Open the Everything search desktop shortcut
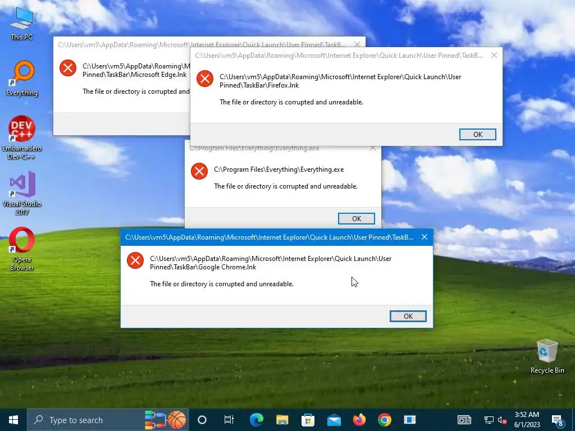 coord(22,79)
